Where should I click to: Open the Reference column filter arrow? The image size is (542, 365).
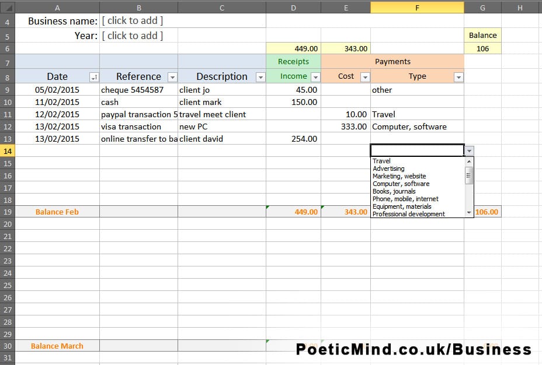172,76
